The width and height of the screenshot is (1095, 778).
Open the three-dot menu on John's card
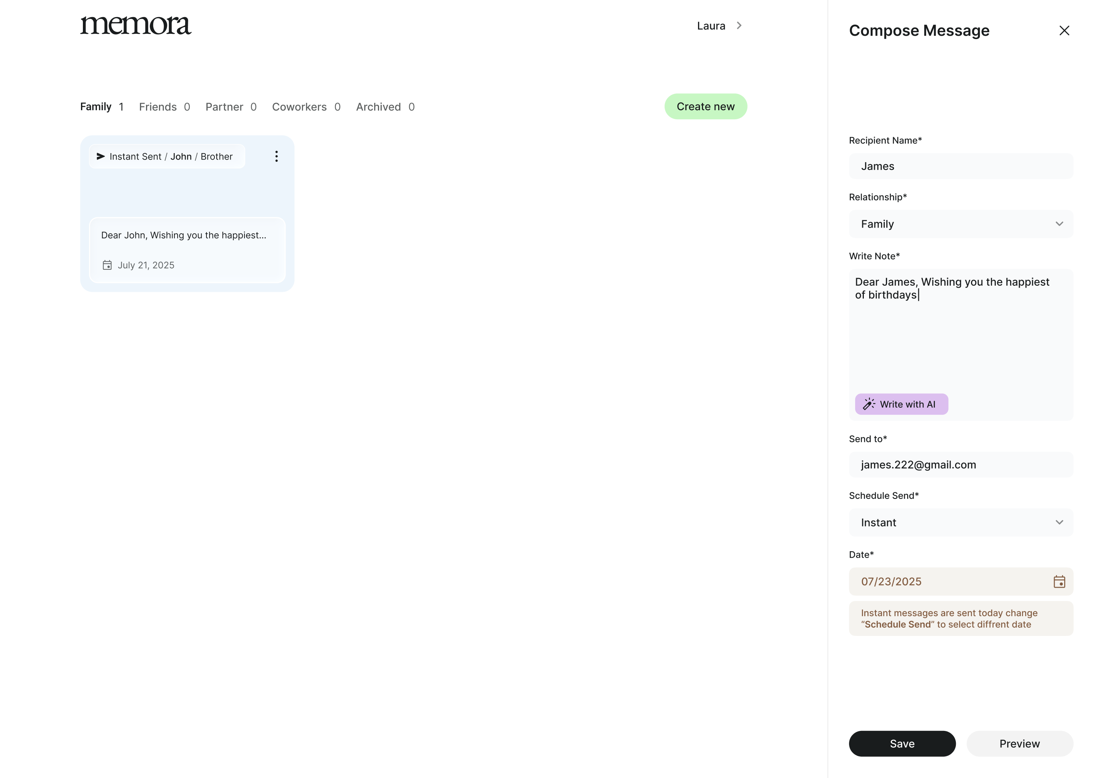(276, 156)
